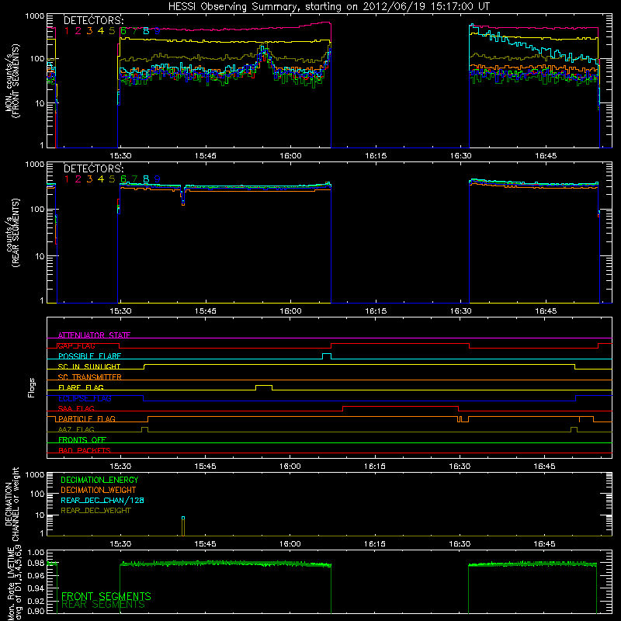The height and width of the screenshot is (621, 621).
Task: Click detector 2 in rear segments legend
Action: (78, 179)
